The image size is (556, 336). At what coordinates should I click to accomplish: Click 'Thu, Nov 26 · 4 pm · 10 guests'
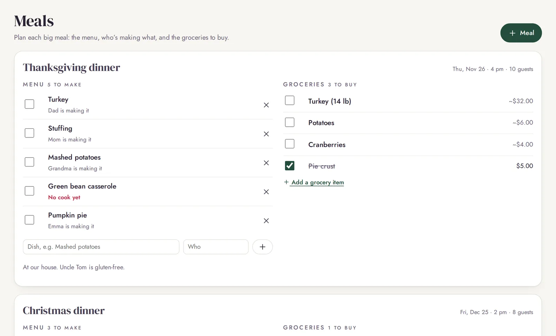493,69
